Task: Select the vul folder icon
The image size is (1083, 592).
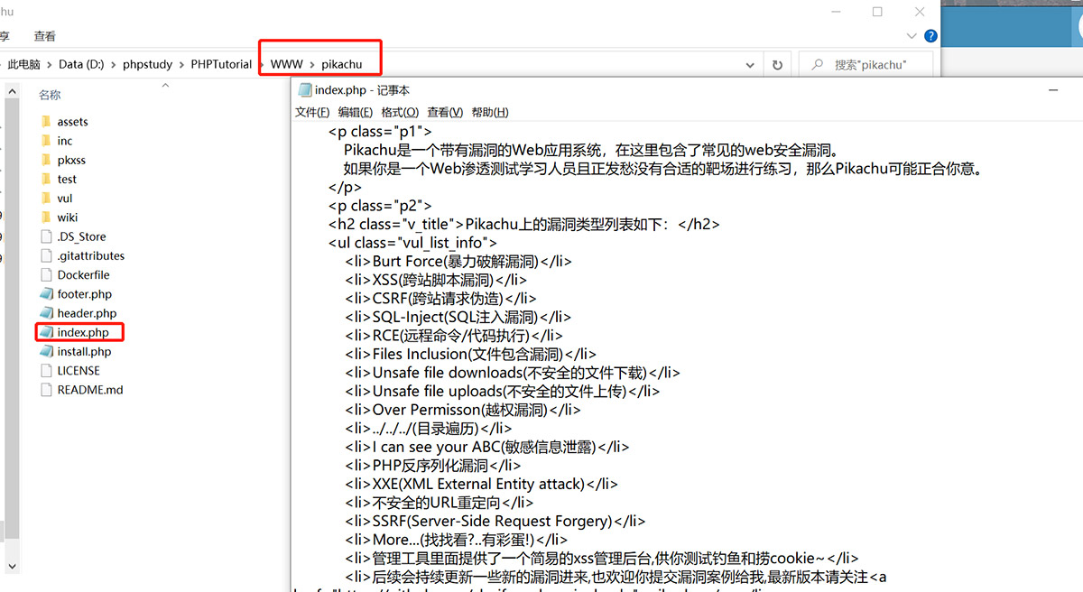Action: coord(46,198)
